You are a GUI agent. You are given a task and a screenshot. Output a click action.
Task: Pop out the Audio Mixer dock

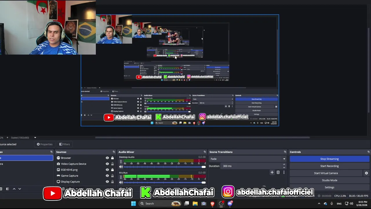pyautogui.click(x=205, y=152)
